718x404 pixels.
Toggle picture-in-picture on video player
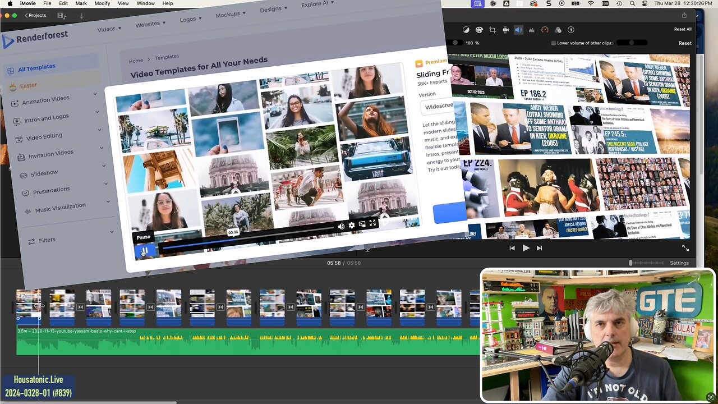point(362,224)
